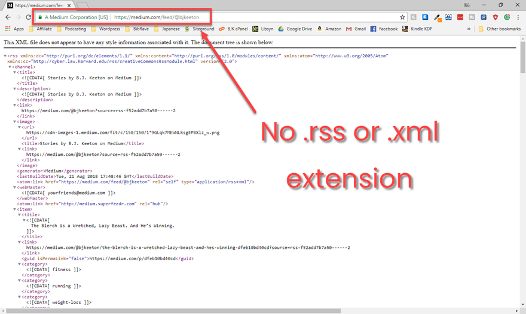Open the Podcasting bookmarks folder
The image size is (526, 314).
pyautogui.click(x=72, y=29)
